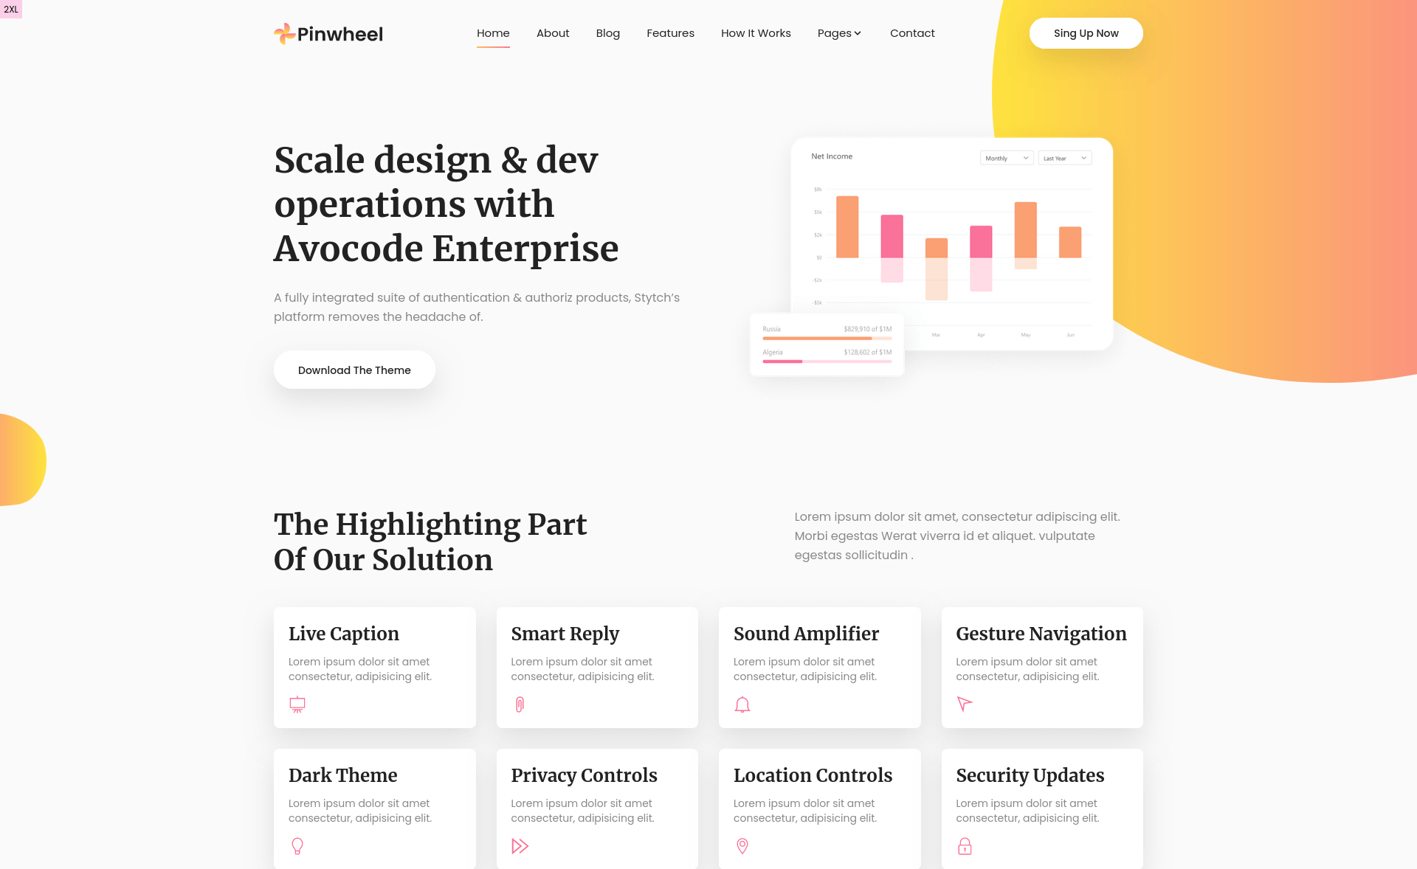The width and height of the screenshot is (1417, 869).
Task: Click the Sign Up Now button
Action: tap(1086, 33)
